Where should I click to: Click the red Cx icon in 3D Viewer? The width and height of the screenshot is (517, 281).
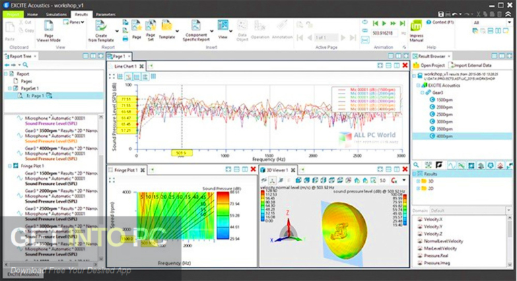[x=394, y=181]
